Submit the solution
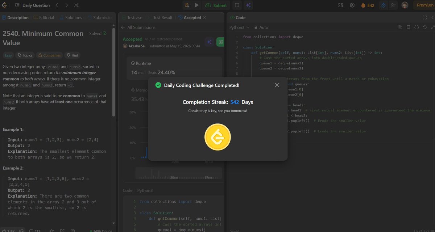435x232 pixels. (x=216, y=5)
